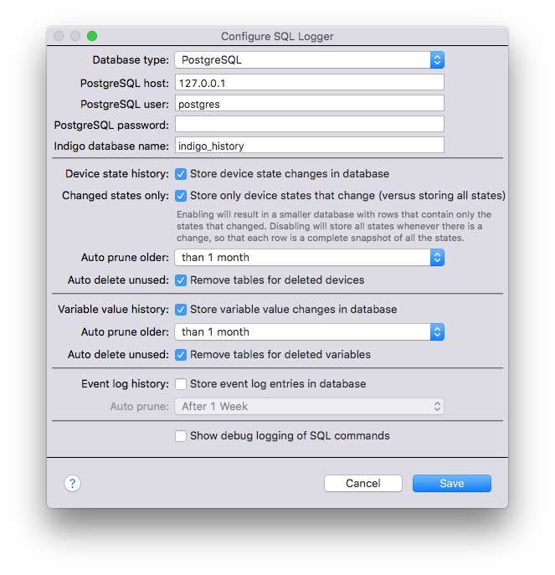Image resolution: width=555 pixels, height=575 pixels.
Task: Toggle Store device state changes checkbox
Action: point(181,174)
